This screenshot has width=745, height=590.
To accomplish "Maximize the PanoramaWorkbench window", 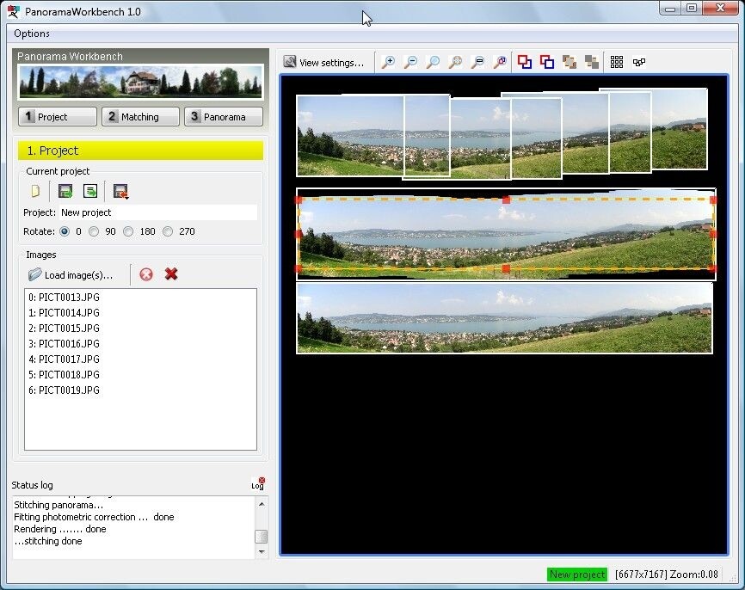I will (x=692, y=8).
